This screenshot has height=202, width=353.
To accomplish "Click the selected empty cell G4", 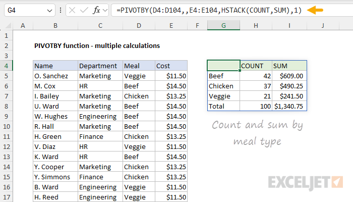I will coord(223,66).
